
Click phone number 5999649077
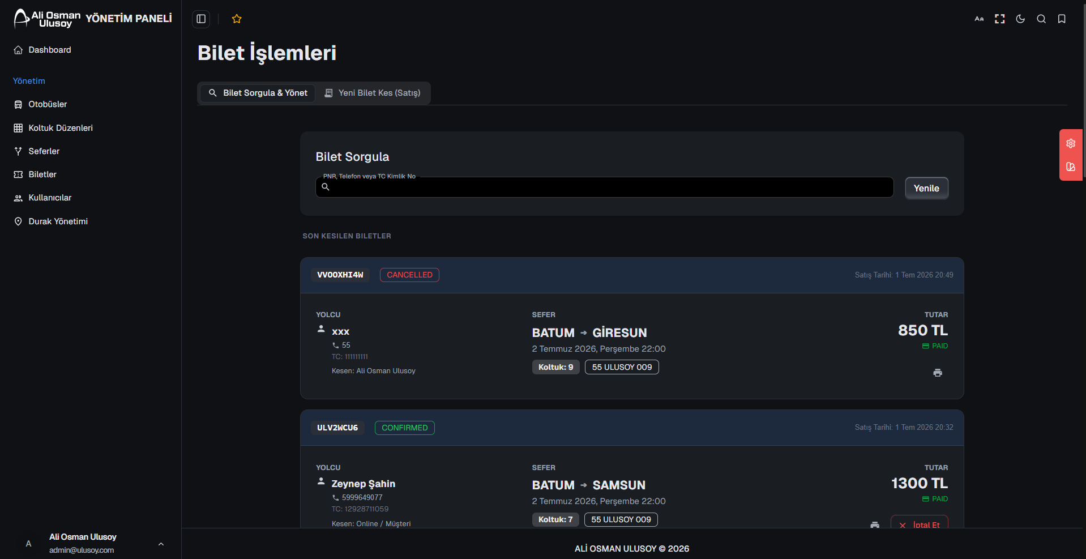362,497
